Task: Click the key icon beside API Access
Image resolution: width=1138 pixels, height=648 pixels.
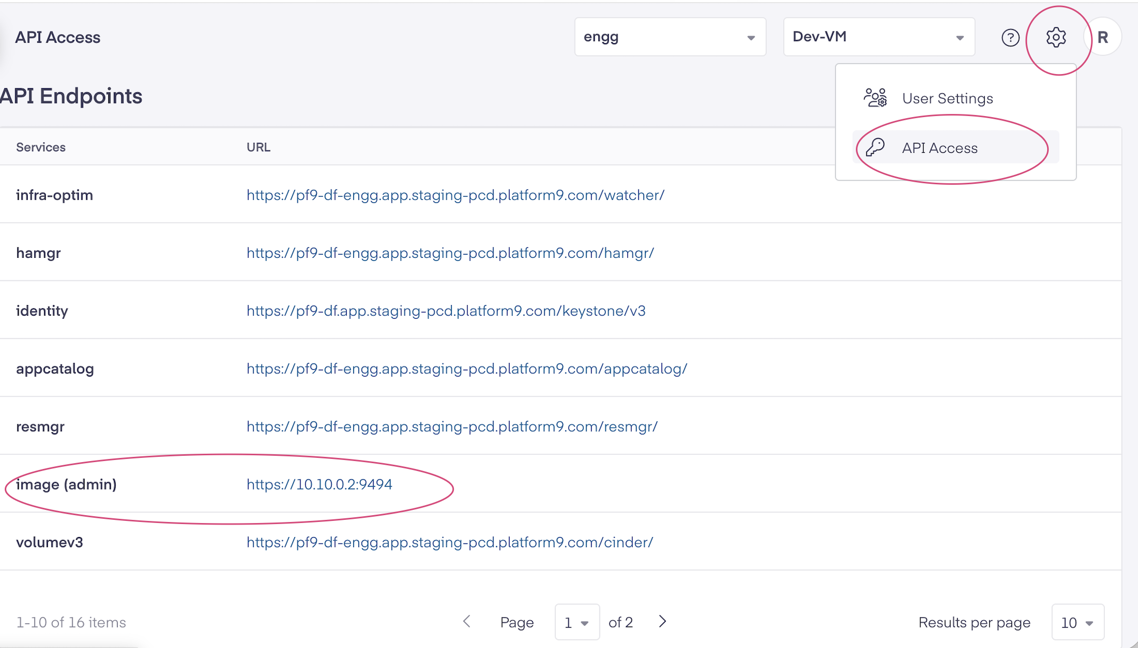Action: [875, 148]
